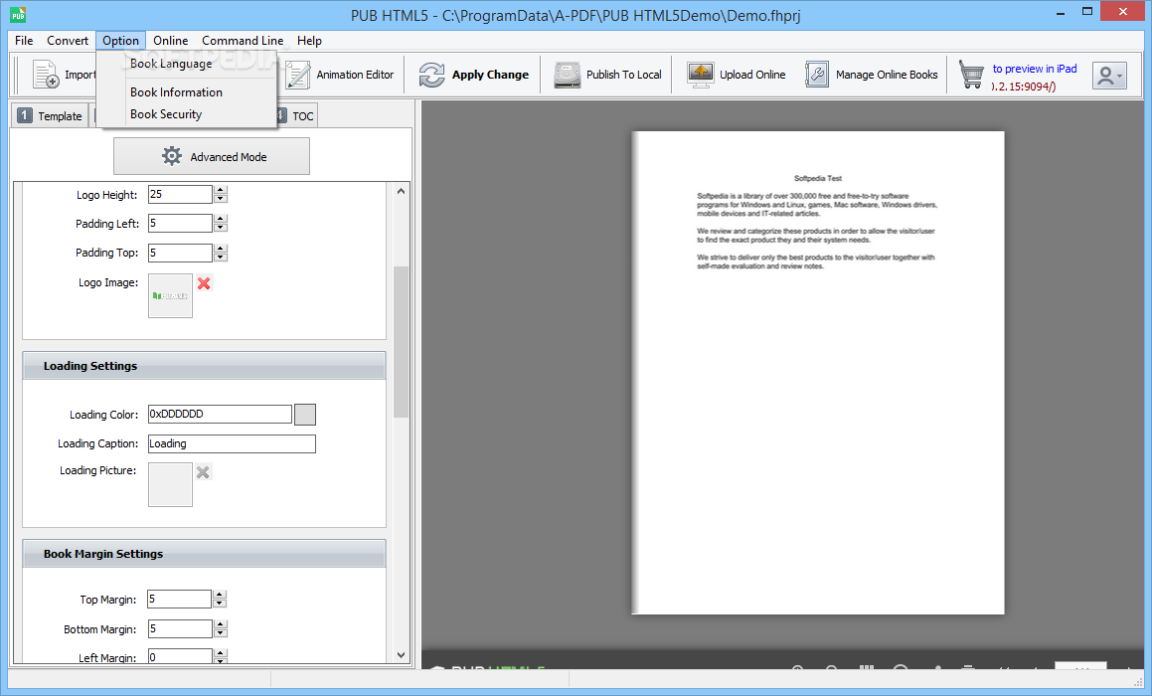Click the Logo Height input field
This screenshot has height=696, width=1152.
click(180, 194)
